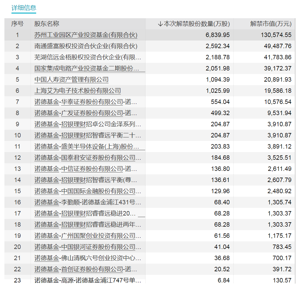
Task: Click share quantity cell 203.83
Action: 220,146
